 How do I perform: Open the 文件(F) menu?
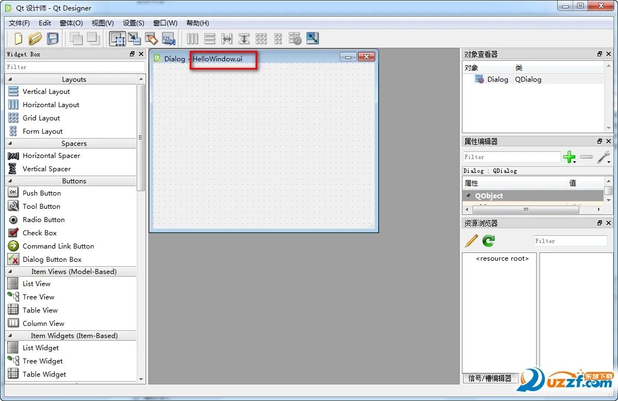[19, 23]
